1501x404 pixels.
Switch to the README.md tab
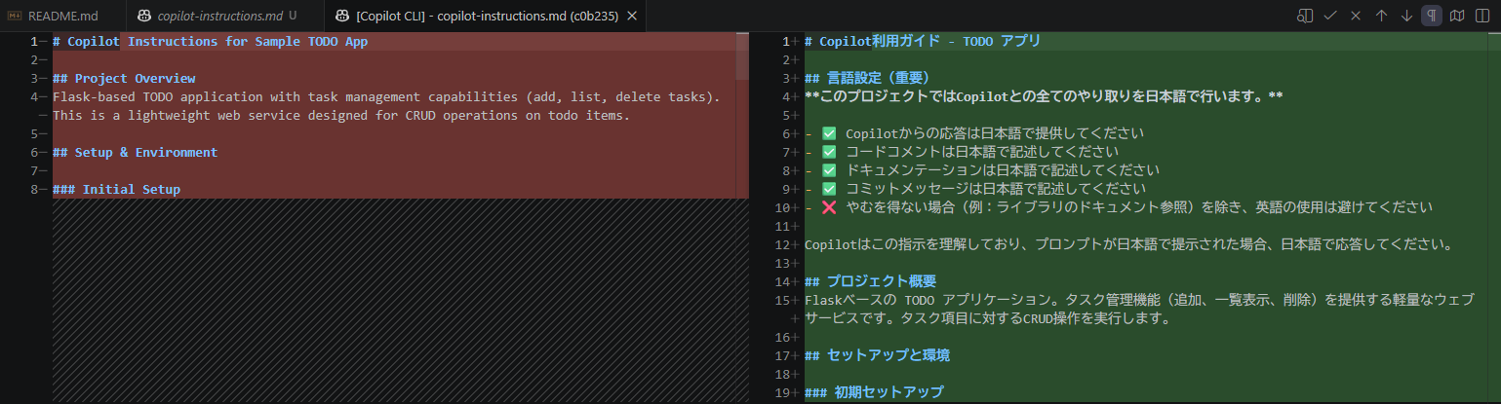pos(62,16)
